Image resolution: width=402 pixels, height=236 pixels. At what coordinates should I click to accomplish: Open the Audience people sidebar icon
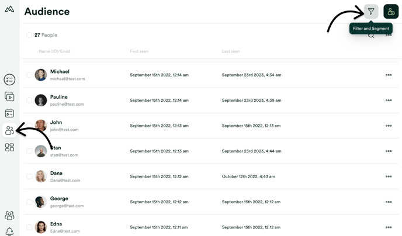(x=9, y=130)
